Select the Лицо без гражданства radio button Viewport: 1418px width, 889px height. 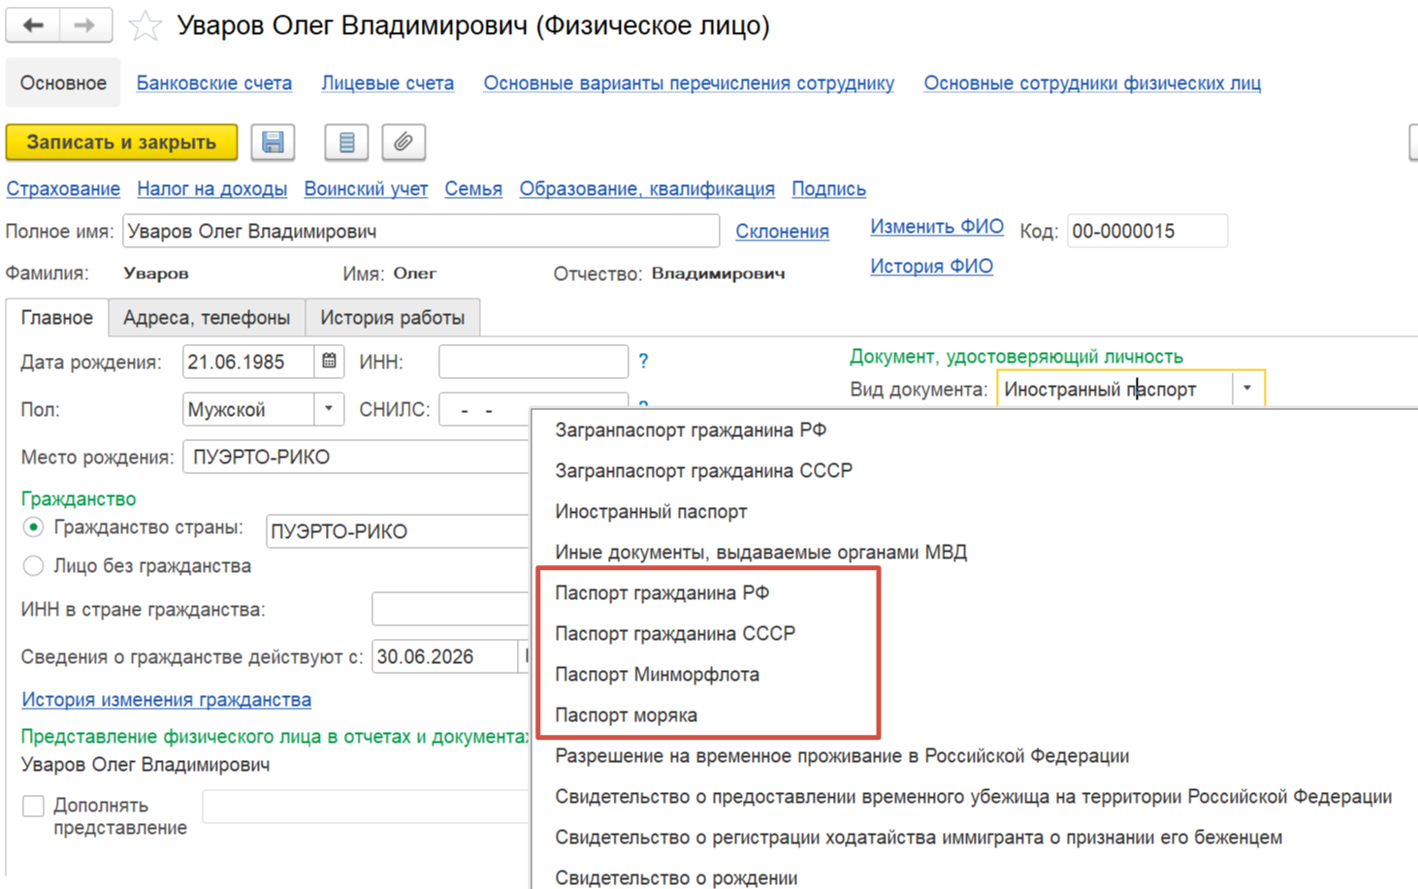coord(34,566)
